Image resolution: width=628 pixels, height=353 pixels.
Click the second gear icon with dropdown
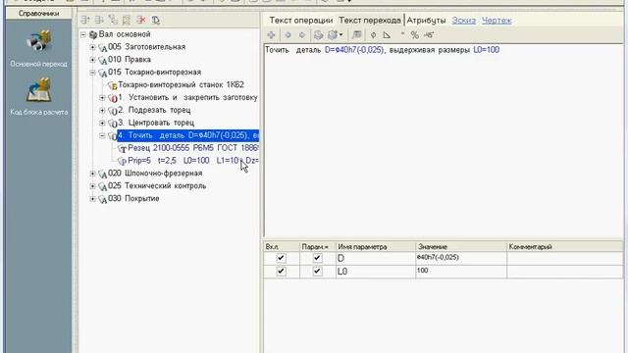coord(333,35)
